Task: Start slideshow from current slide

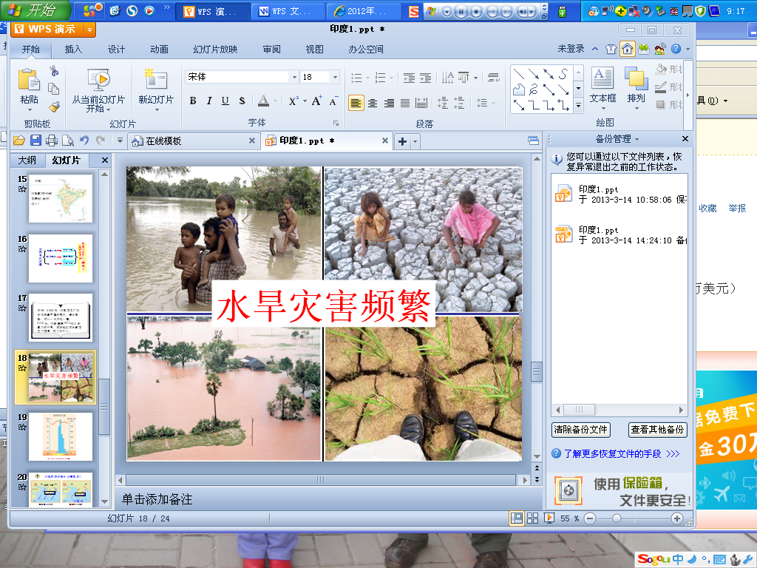Action: tap(98, 81)
